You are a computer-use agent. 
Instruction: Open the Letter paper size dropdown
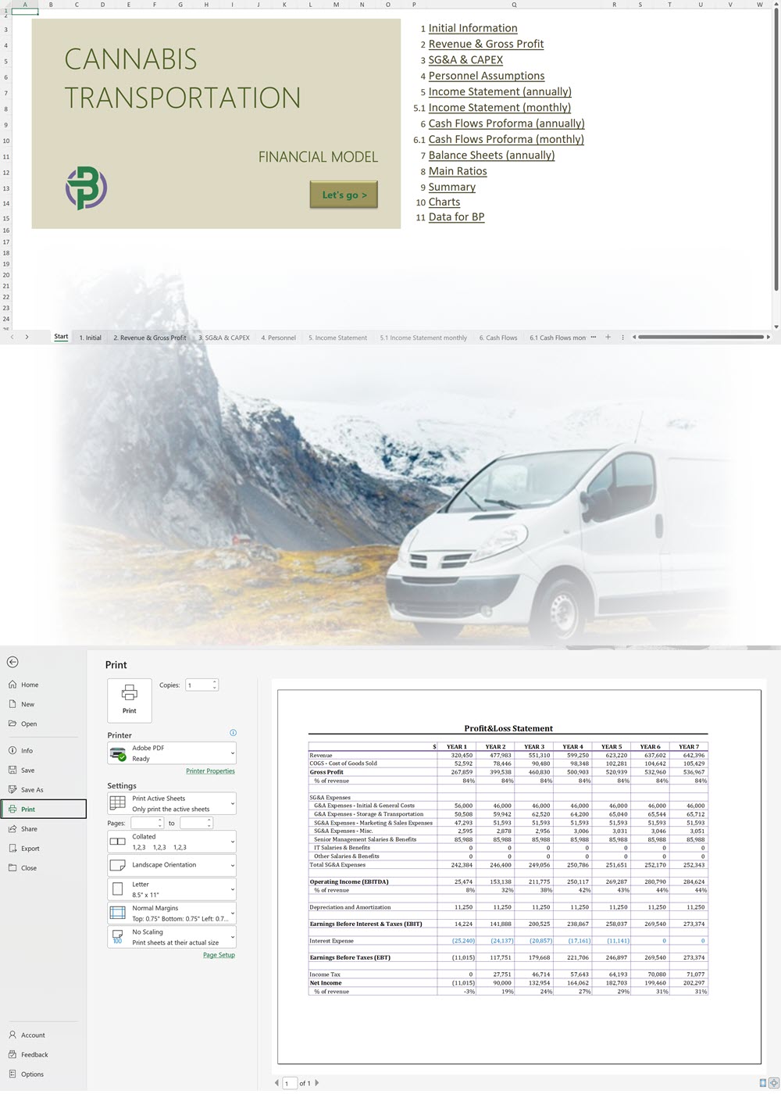point(172,889)
